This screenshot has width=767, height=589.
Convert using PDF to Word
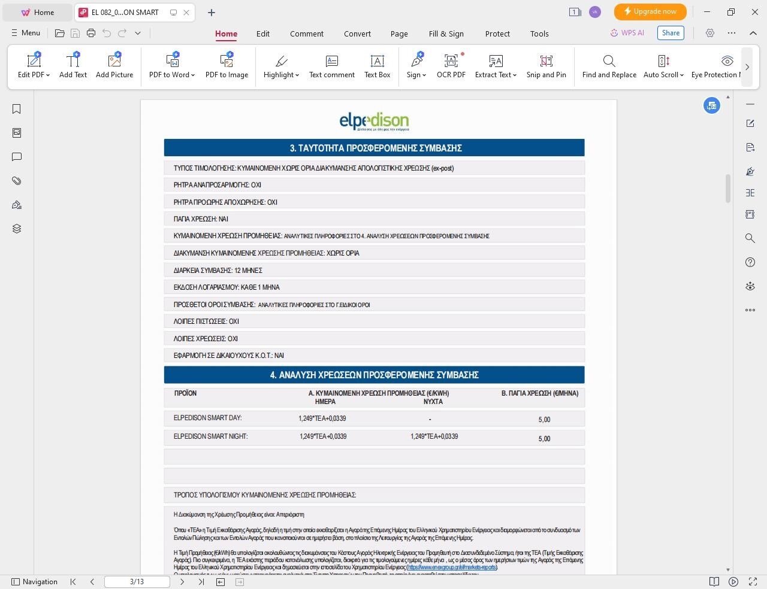pyautogui.click(x=172, y=65)
